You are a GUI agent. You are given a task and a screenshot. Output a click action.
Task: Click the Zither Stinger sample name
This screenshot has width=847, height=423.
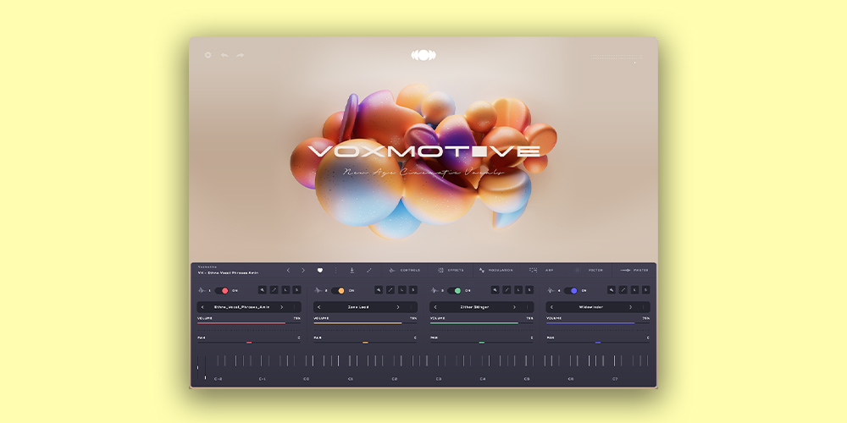[x=475, y=307]
